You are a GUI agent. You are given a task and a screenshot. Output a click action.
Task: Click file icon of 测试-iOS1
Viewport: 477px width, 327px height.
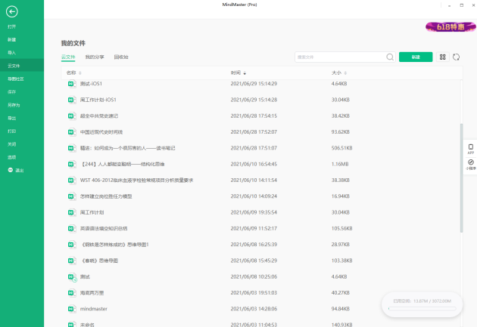pyautogui.click(x=71, y=84)
